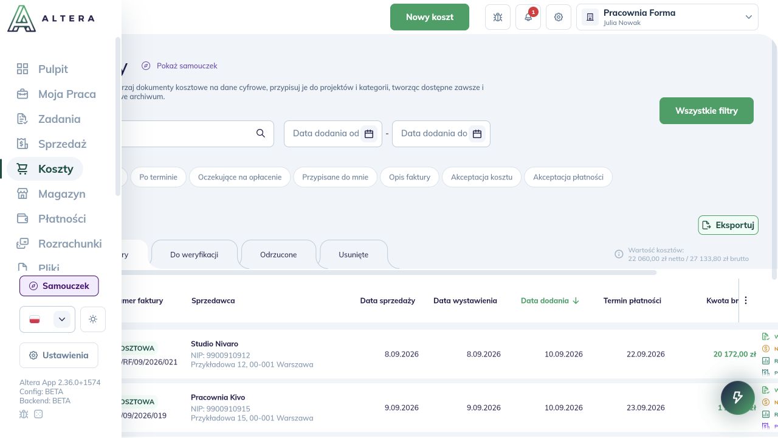
Task: Toggle the Po terminie filter chip
Action: [x=158, y=177]
